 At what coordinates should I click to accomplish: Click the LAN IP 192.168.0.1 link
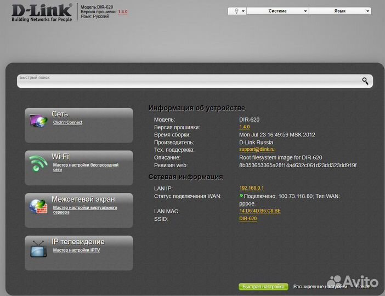tap(251, 188)
